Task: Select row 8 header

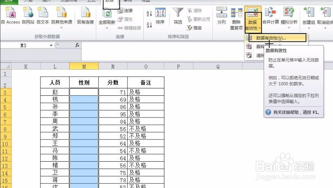Action: click(6, 129)
